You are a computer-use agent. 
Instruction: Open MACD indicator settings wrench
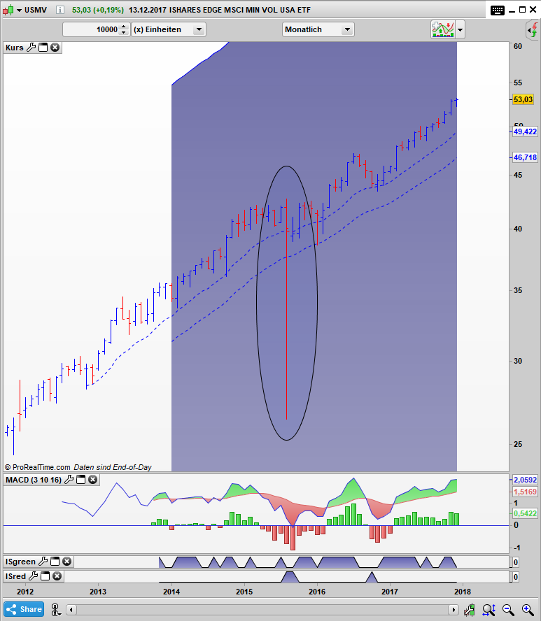pos(69,480)
